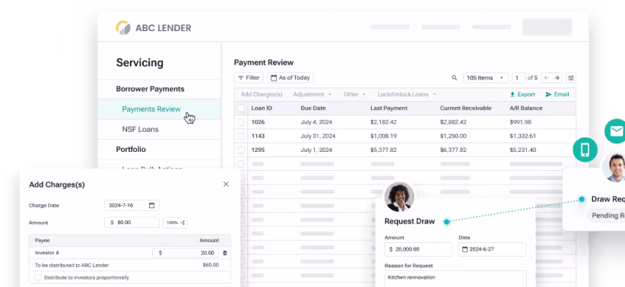Check the box for loan 1295
Viewport: 625px width, 287px height.
(x=241, y=150)
